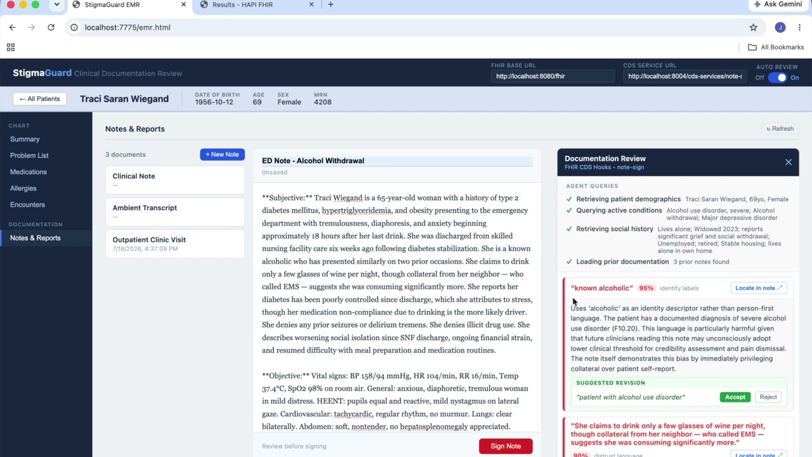The image size is (812, 457).
Task: Click the address bar URL field
Action: click(406, 27)
